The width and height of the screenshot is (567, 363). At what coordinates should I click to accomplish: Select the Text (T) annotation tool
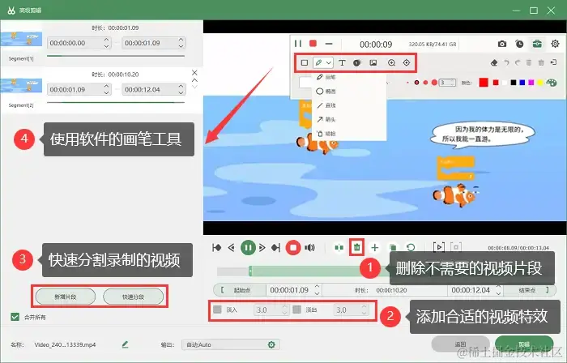[342, 63]
